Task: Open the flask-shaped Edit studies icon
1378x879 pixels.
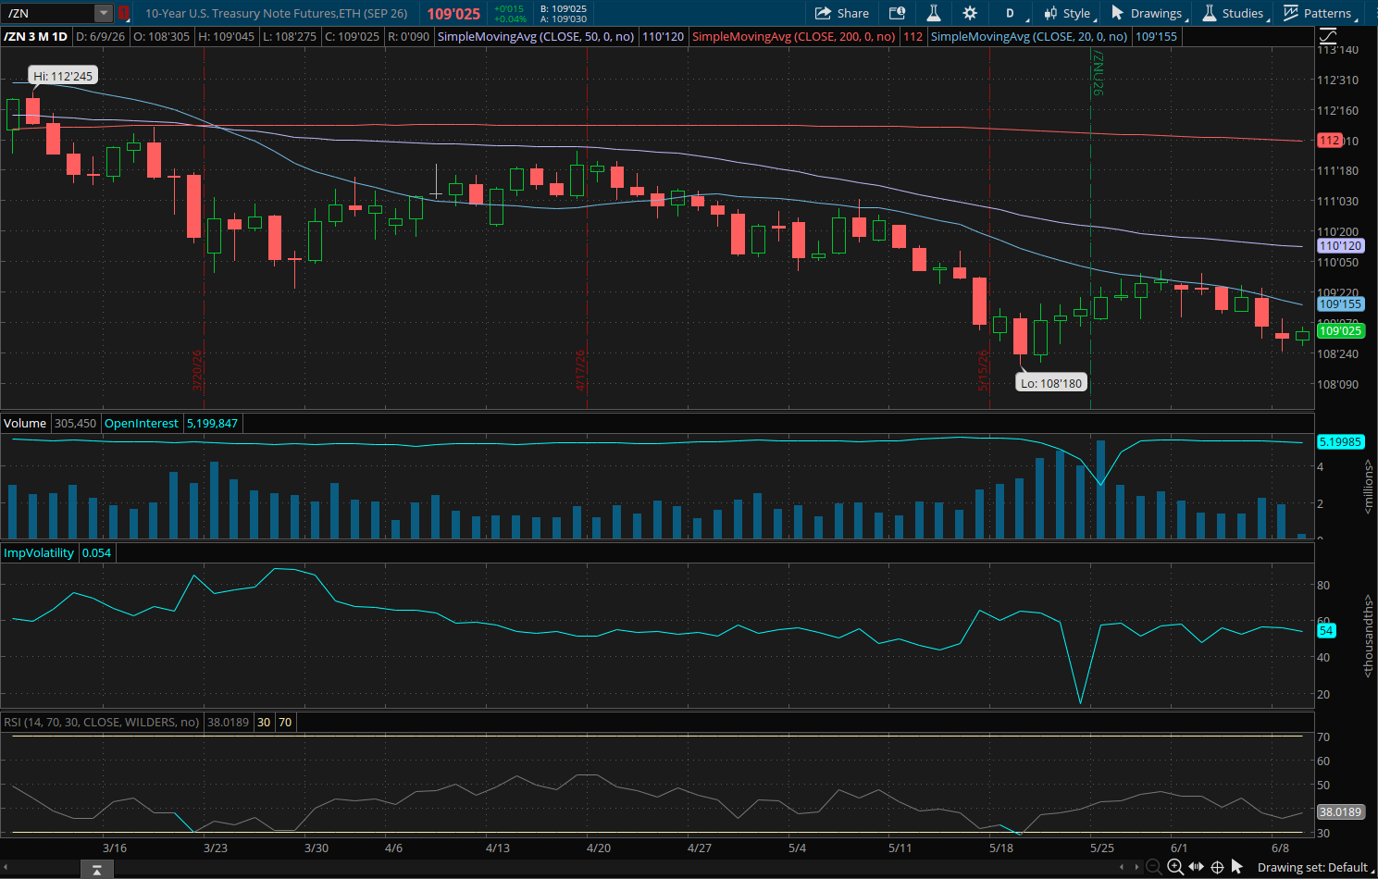Action: [933, 13]
